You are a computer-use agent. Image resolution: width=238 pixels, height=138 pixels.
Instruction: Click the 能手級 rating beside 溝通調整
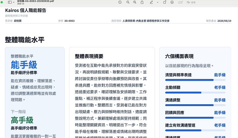click(x=220, y=100)
